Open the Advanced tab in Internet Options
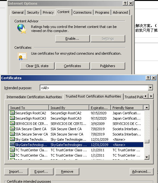 [120, 12]
